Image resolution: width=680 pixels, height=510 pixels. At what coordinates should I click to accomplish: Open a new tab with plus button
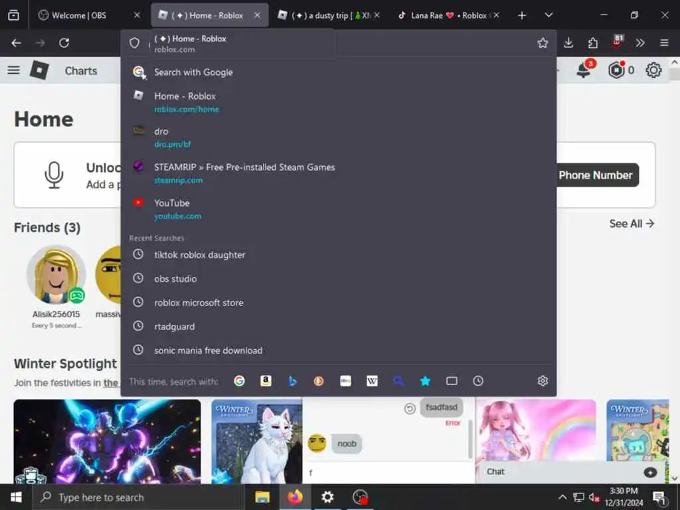point(522,16)
